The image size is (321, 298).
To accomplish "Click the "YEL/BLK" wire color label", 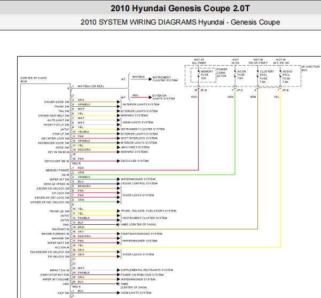I will click(x=83, y=132).
